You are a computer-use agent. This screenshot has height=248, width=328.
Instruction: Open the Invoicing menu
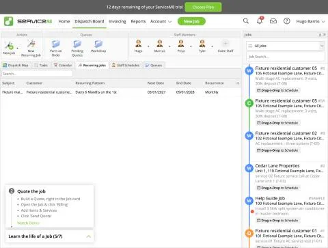(x=118, y=21)
